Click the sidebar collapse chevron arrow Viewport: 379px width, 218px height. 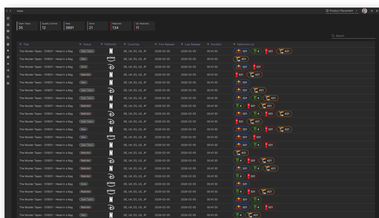(7, 11)
